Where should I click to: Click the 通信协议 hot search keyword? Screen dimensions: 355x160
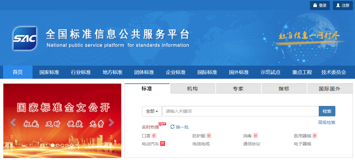pos(252,144)
